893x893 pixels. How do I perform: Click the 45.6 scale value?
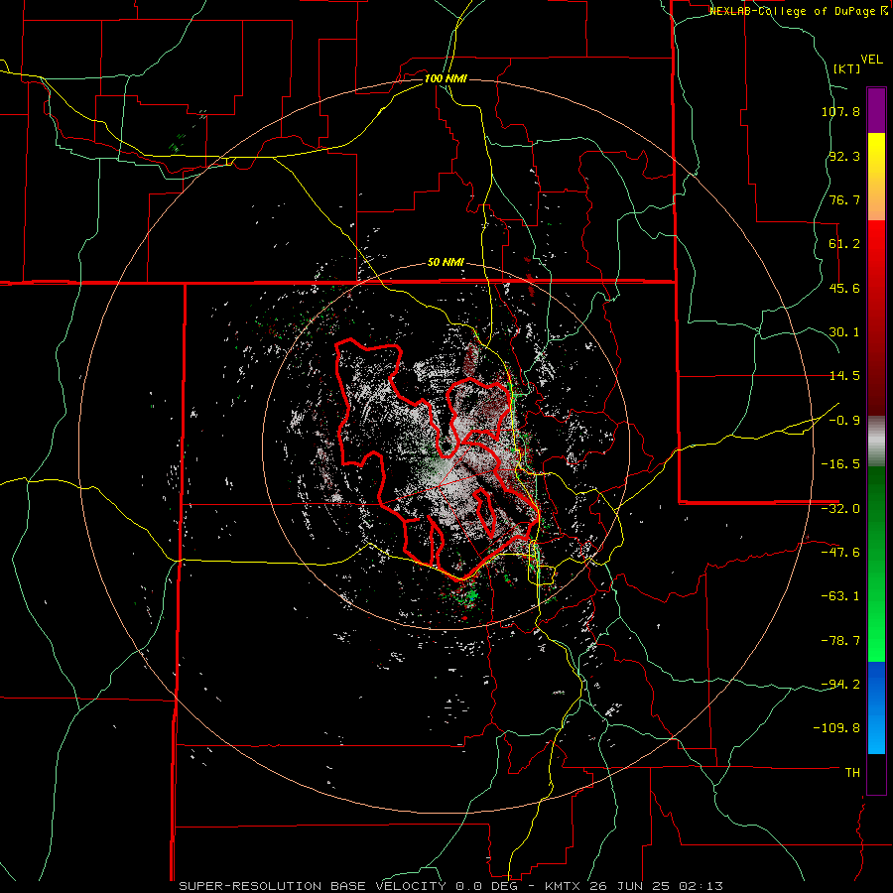point(844,288)
